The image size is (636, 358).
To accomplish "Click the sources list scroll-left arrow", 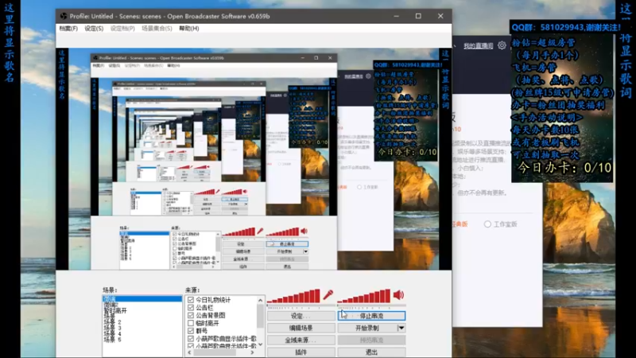I will point(189,352).
